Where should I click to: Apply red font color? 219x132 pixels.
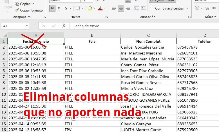point(100,8)
